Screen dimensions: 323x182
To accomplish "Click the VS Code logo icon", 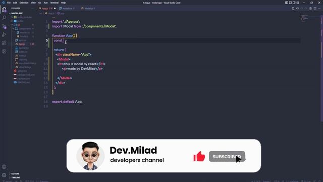I will coord(3,3).
